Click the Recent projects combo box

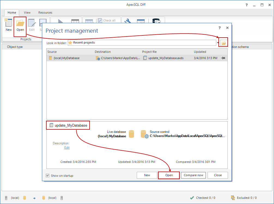tap(142, 43)
